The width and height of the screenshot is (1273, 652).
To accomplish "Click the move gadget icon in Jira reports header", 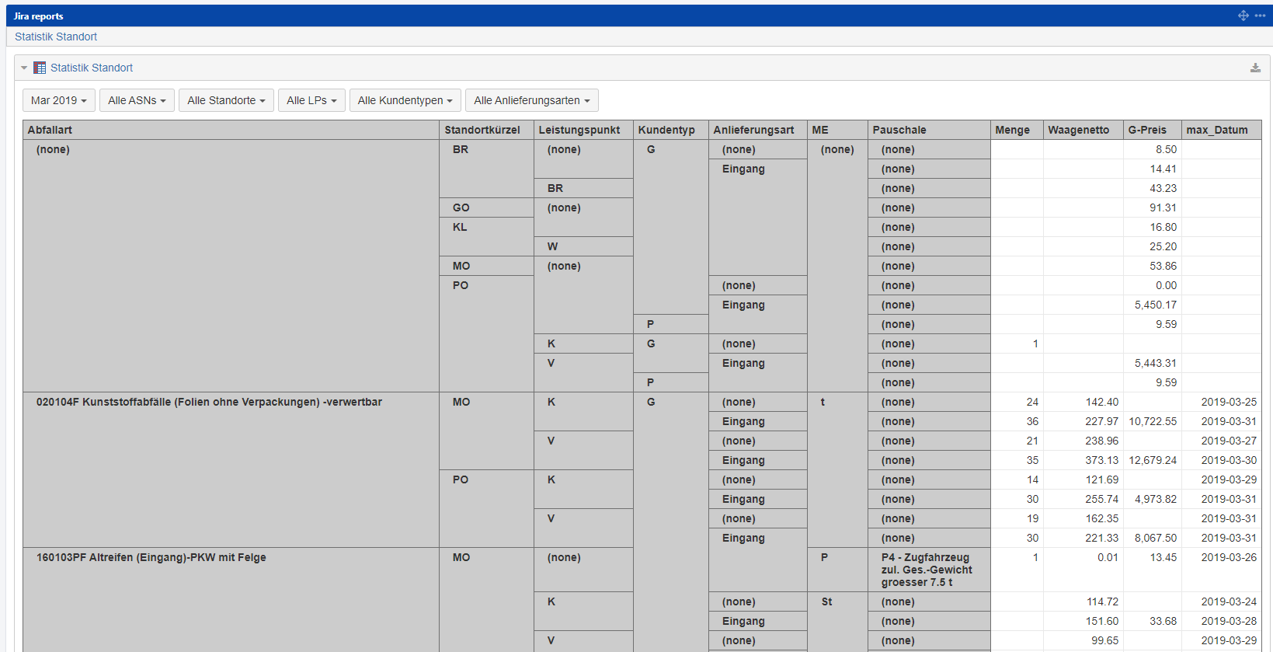I will point(1243,16).
